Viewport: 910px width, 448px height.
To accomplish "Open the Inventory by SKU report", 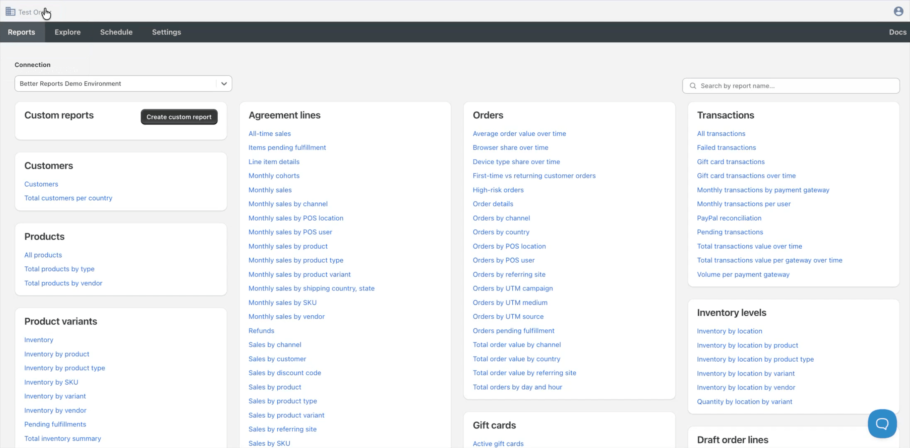I will coord(51,382).
